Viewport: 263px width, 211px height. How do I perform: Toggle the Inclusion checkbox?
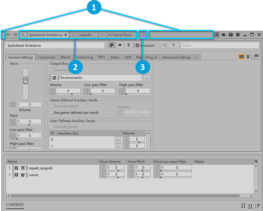137,46
